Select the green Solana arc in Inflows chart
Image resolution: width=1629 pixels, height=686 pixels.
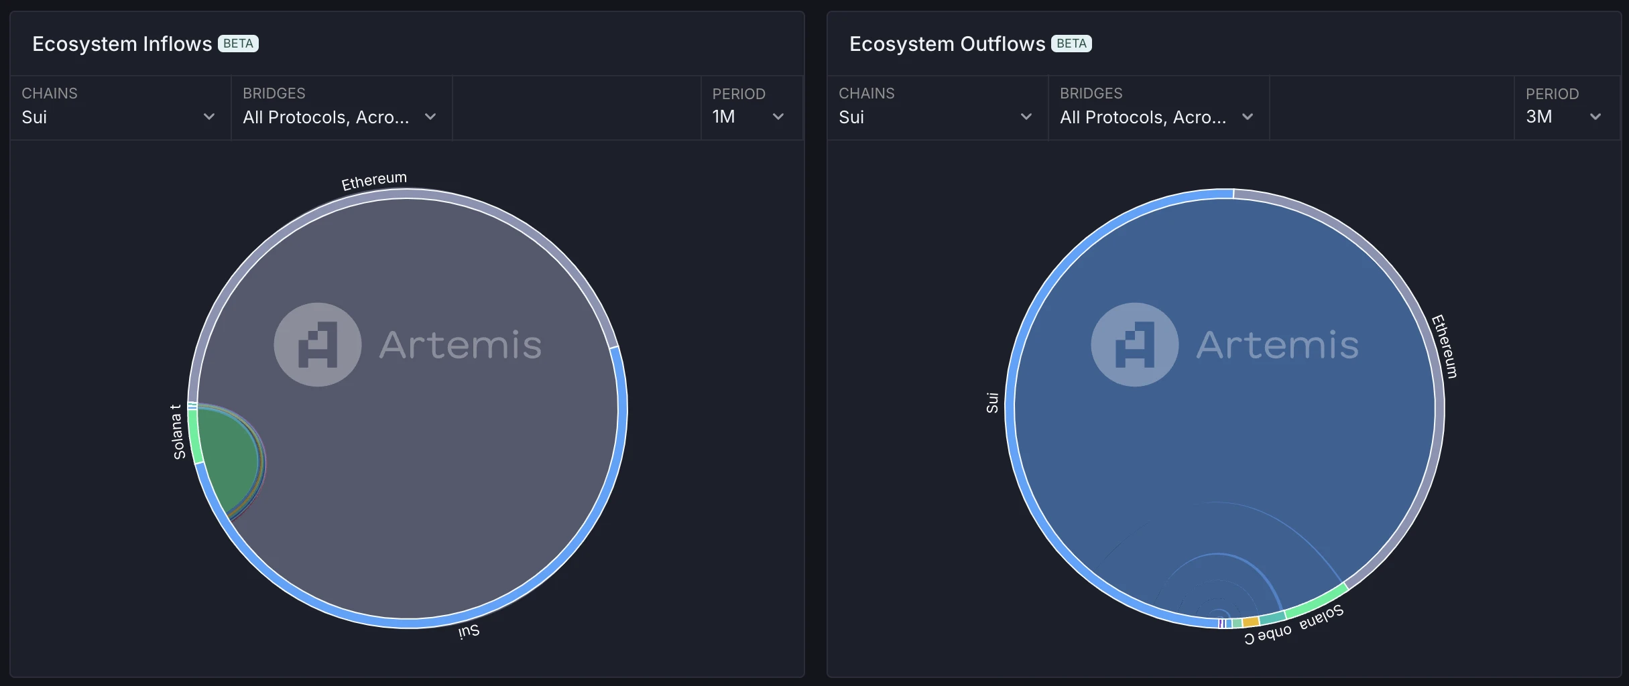click(194, 436)
